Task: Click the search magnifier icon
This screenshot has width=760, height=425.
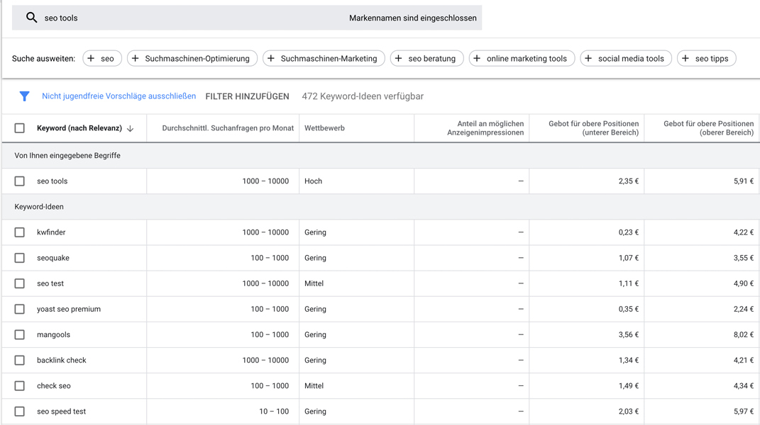Action: click(31, 18)
